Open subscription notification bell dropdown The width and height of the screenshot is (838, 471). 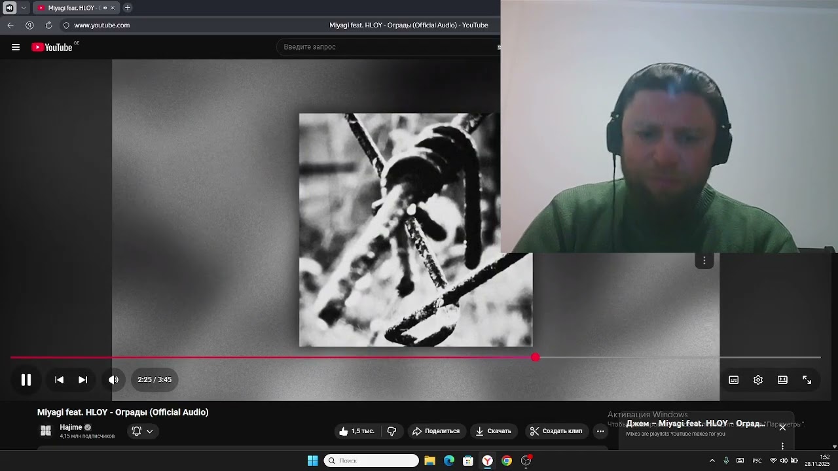click(x=143, y=431)
